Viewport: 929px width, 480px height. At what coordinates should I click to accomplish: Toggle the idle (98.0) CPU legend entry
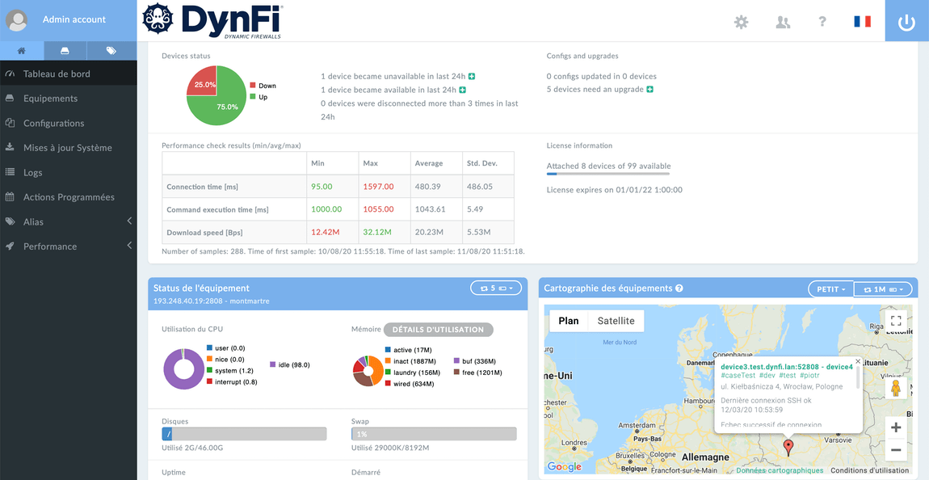[x=290, y=364]
